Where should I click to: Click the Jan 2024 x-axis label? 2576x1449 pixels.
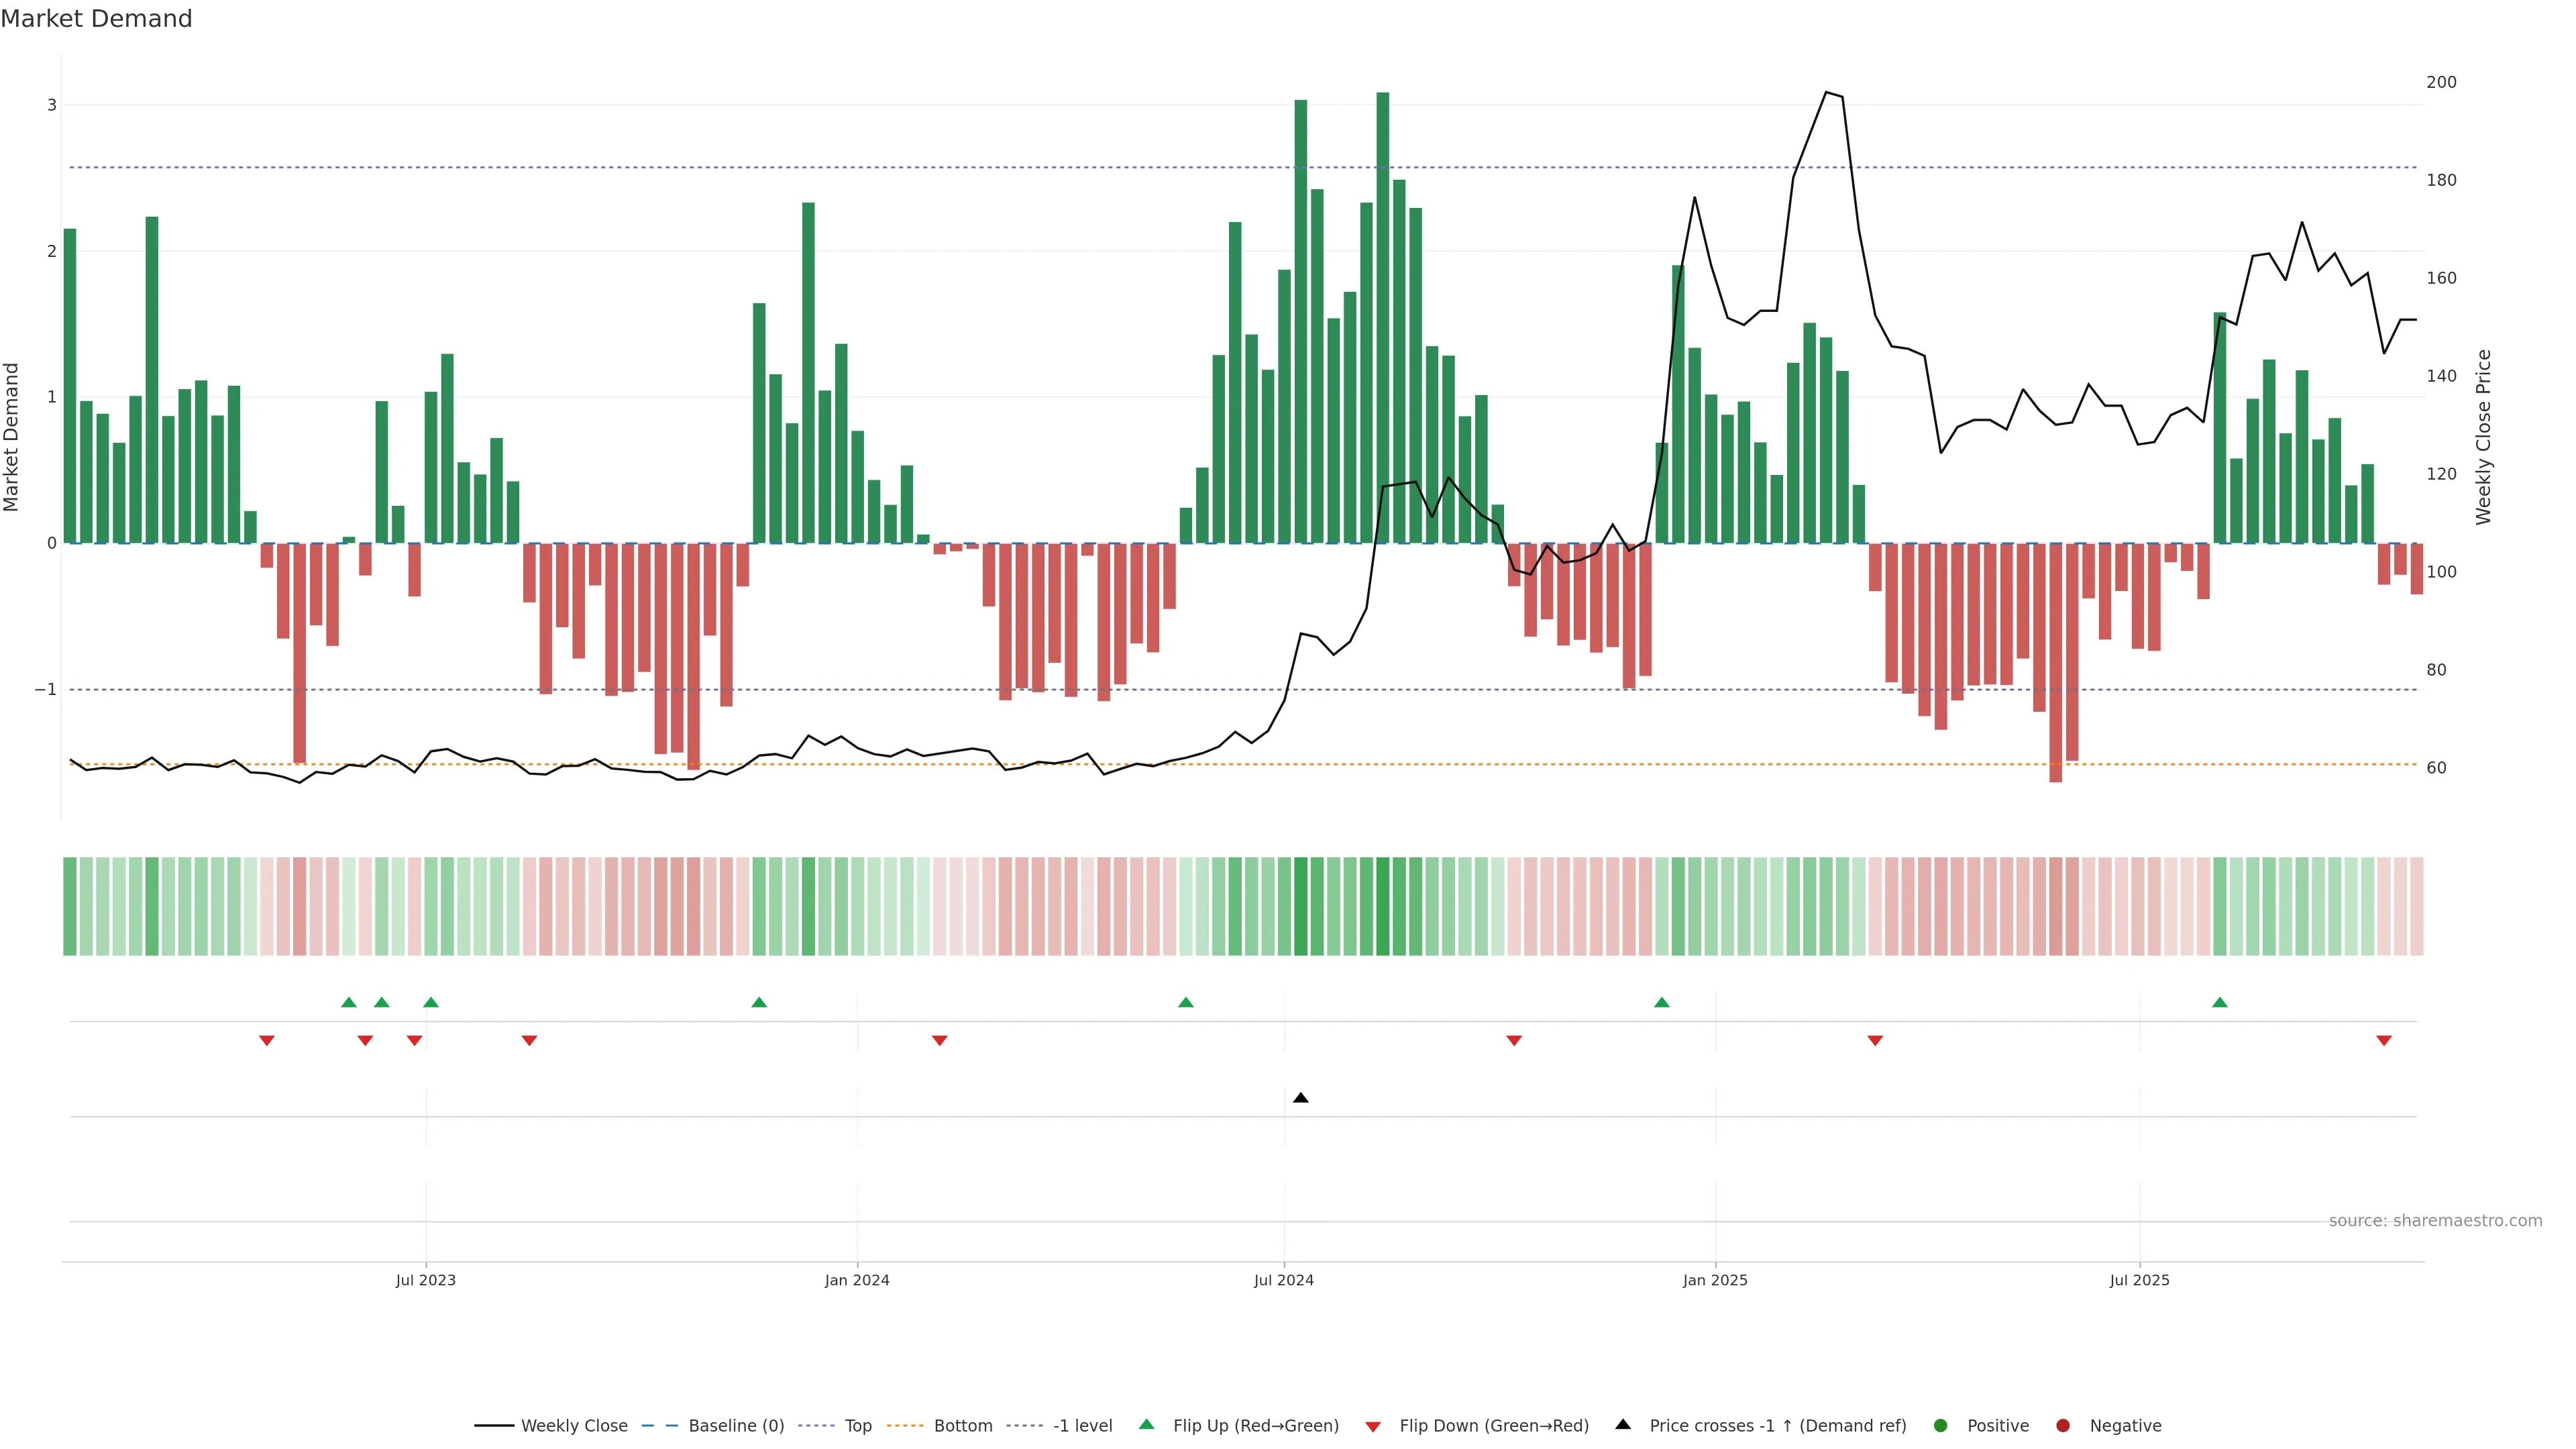pyautogui.click(x=856, y=1280)
